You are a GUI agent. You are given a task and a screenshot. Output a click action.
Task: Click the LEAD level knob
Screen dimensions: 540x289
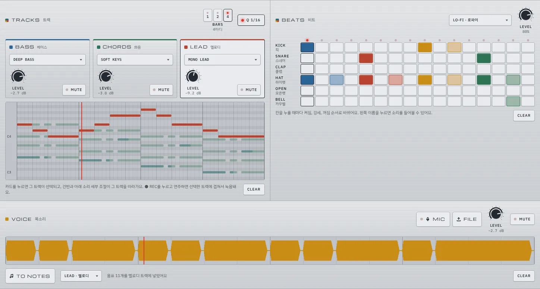coord(193,76)
